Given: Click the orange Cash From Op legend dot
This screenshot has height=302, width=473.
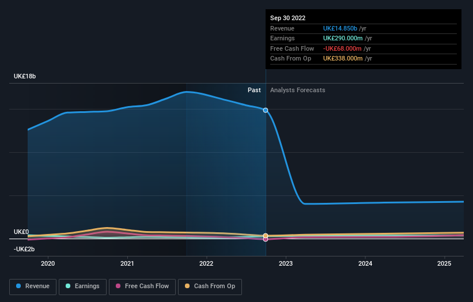Looking at the screenshot, I should [x=187, y=286].
